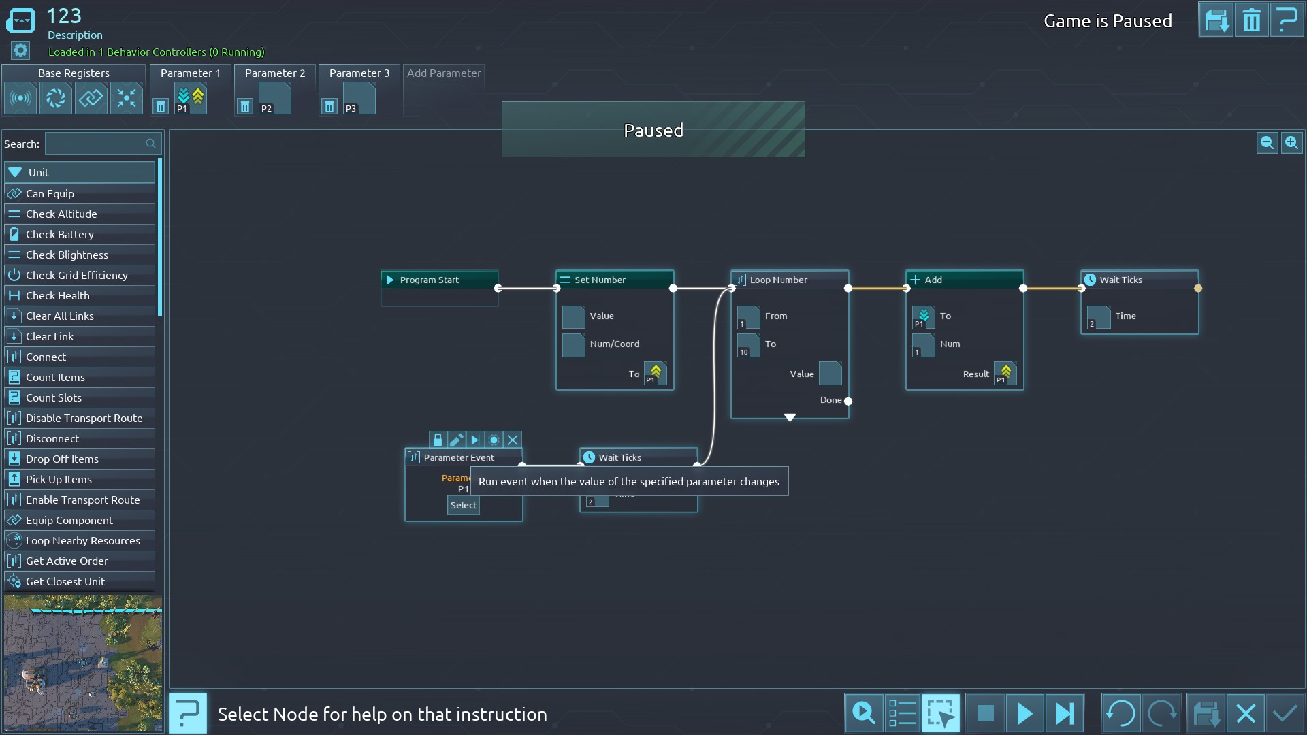Open behavior settings gear icon
1307x735 pixels.
[20, 50]
